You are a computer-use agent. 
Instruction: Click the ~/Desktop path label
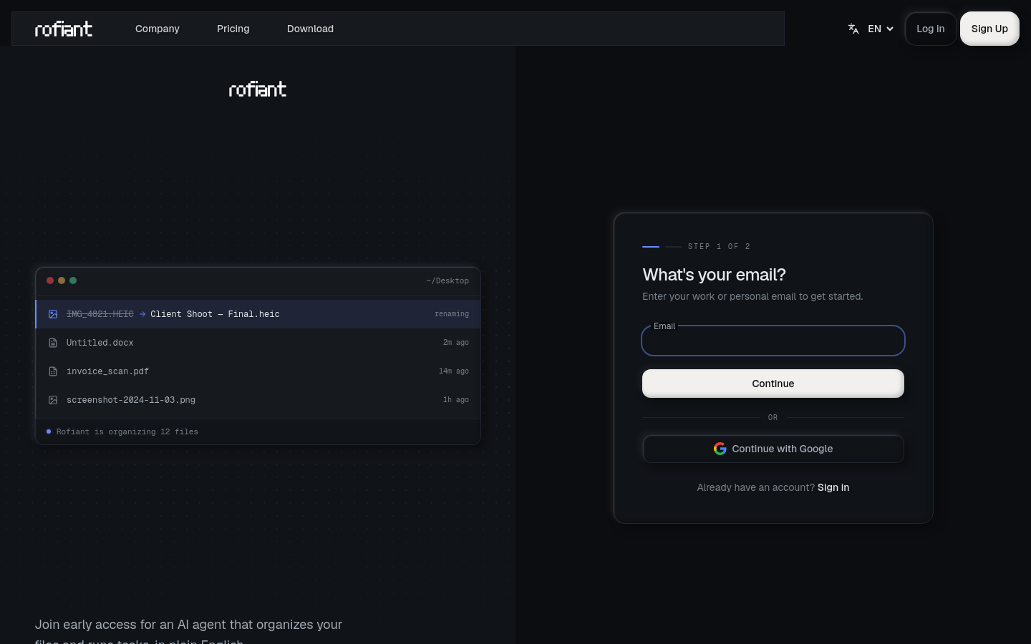click(x=447, y=280)
